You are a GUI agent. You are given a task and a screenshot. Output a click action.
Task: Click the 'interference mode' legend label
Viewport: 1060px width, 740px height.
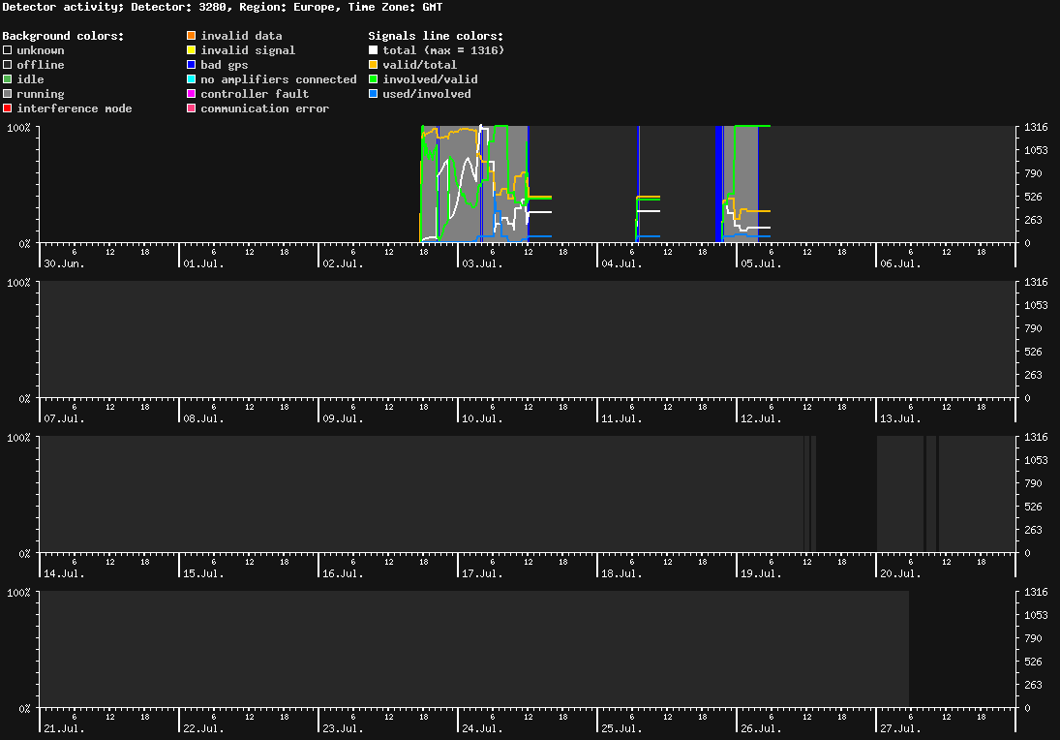point(75,108)
